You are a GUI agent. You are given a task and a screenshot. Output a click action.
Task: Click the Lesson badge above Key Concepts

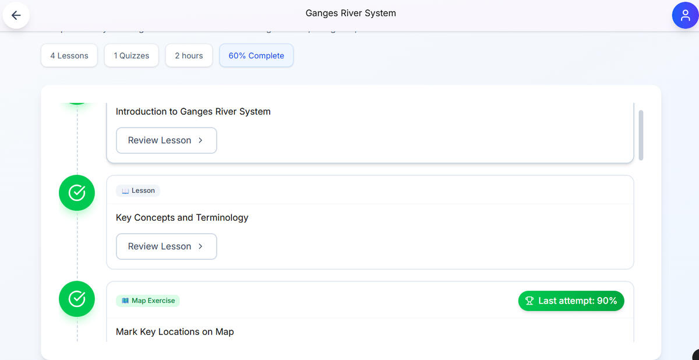(x=137, y=190)
